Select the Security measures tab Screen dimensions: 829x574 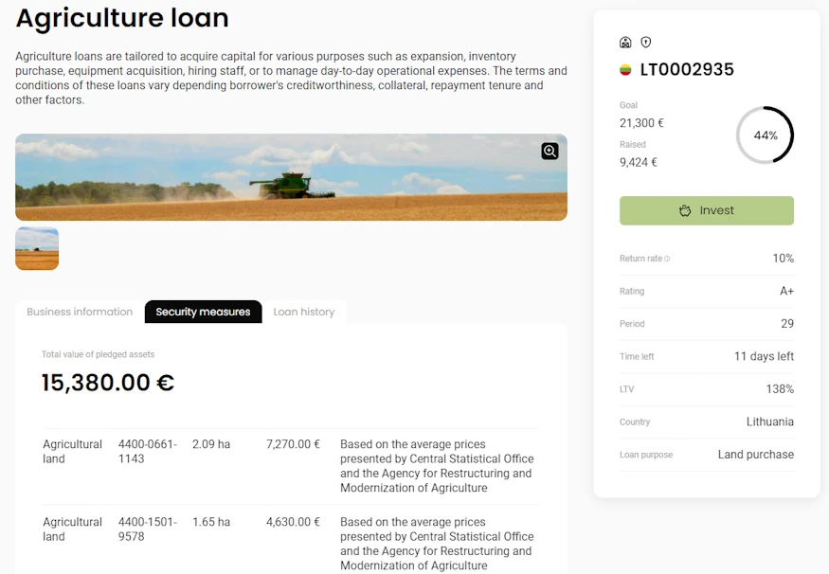pos(203,312)
